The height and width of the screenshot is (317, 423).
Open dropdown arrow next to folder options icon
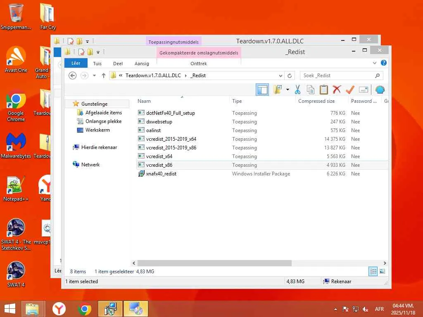point(288,90)
